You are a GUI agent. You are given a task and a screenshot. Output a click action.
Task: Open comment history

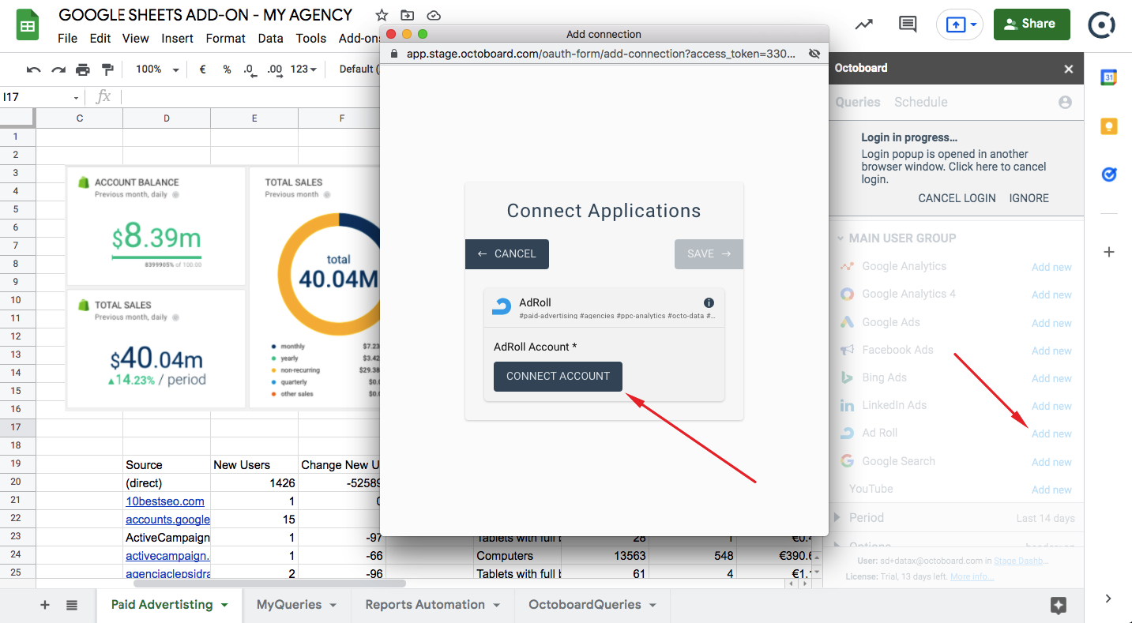pos(908,24)
